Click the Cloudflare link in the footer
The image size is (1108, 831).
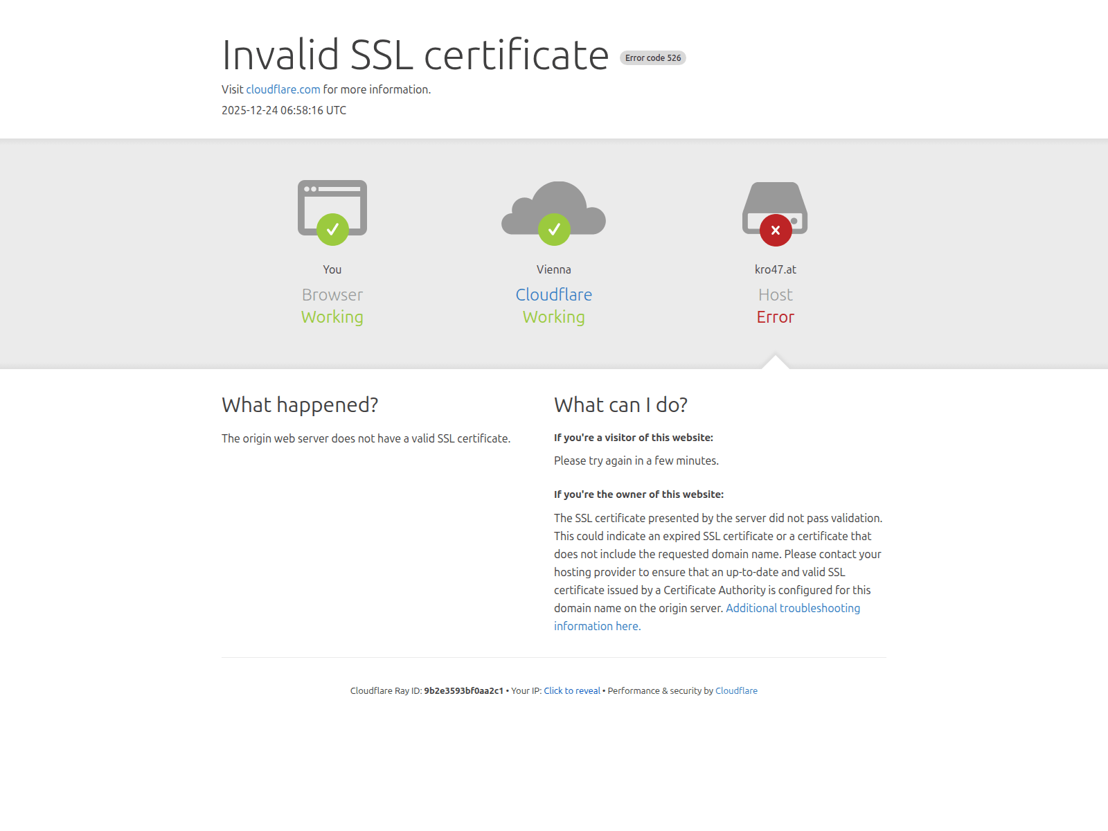click(736, 690)
